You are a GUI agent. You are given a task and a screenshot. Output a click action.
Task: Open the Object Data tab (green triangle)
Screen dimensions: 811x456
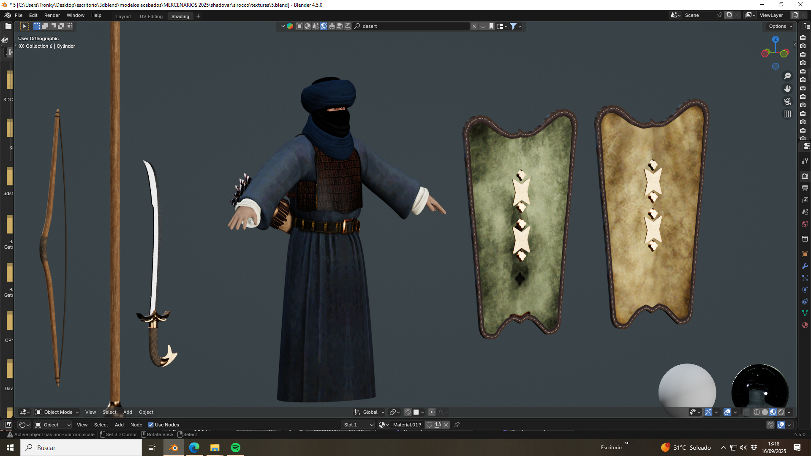pos(805,313)
